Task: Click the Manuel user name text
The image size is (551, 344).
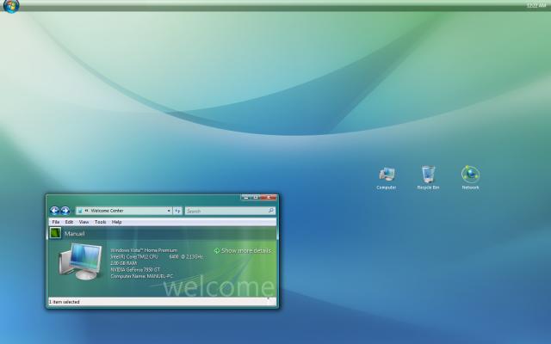Action: click(75, 233)
